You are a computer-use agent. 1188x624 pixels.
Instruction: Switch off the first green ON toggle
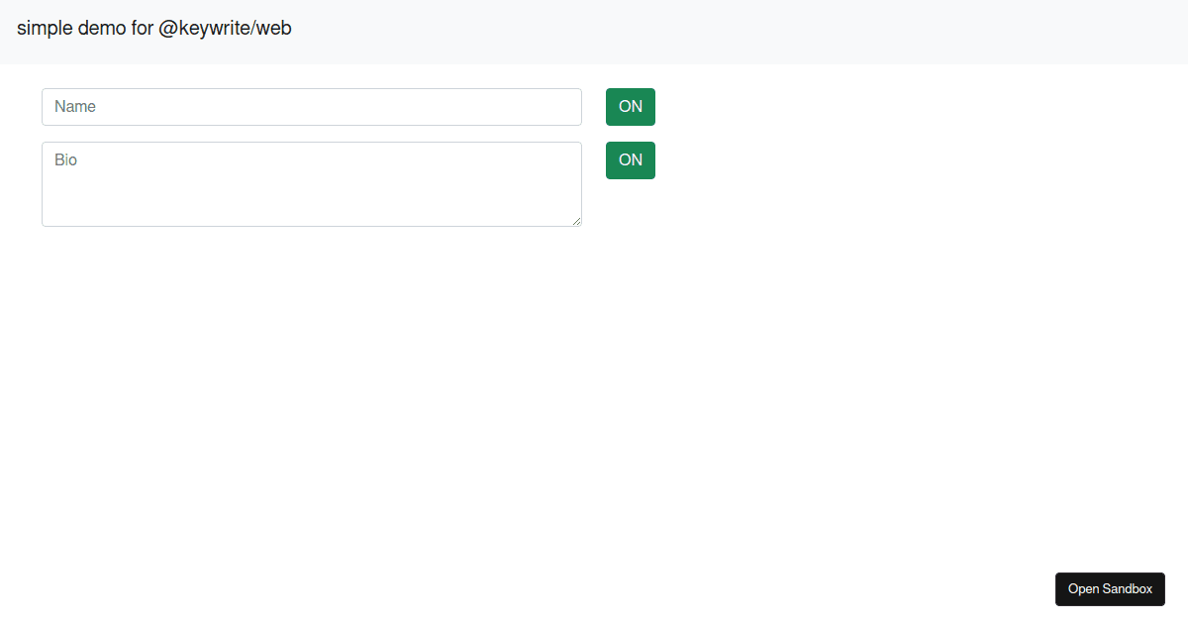pos(631,107)
